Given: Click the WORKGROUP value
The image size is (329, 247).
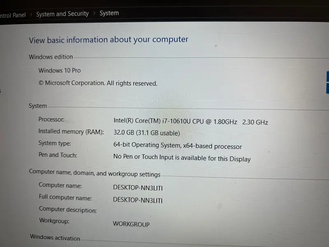Looking at the screenshot, I should pyautogui.click(x=131, y=224).
